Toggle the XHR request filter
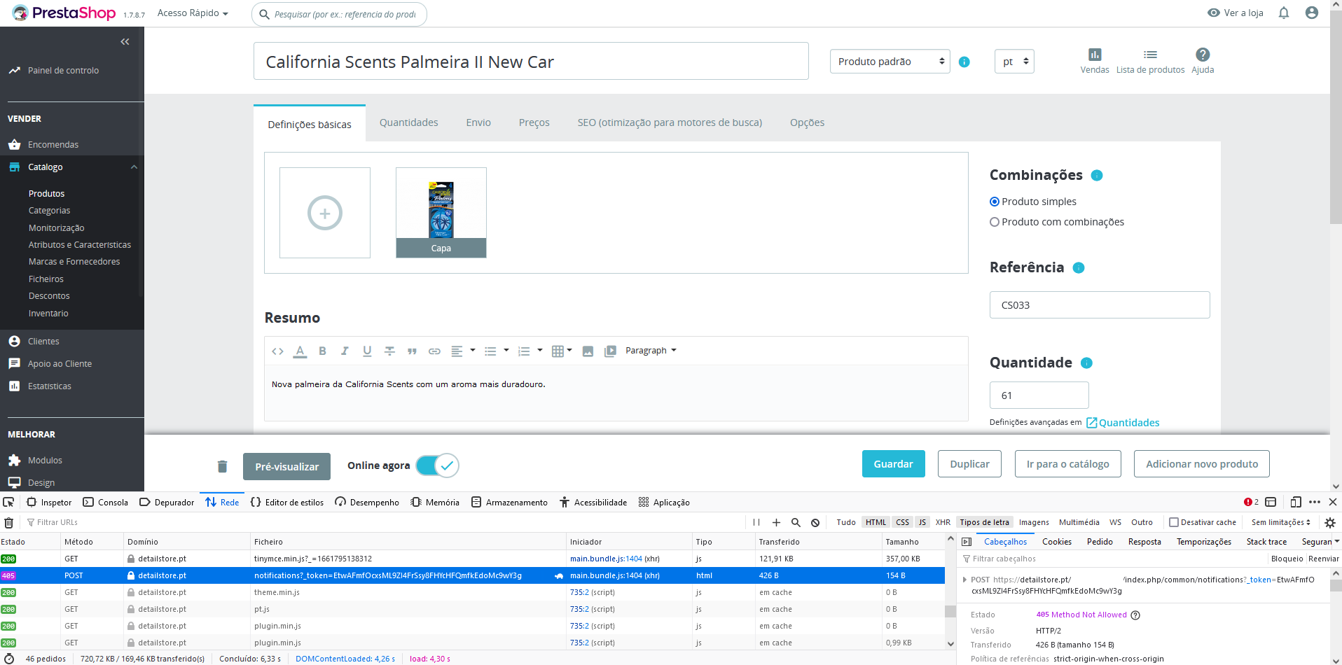The image size is (1342, 665). [x=943, y=522]
